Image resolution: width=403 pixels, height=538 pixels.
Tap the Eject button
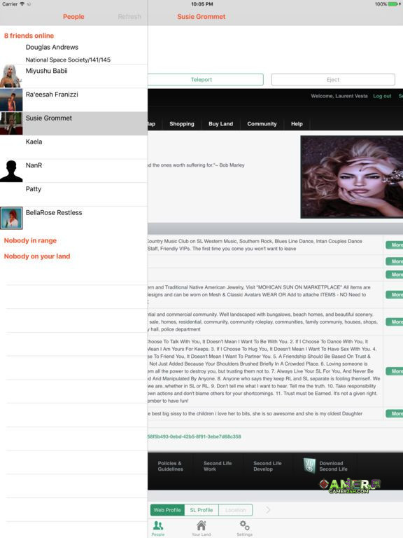click(333, 80)
